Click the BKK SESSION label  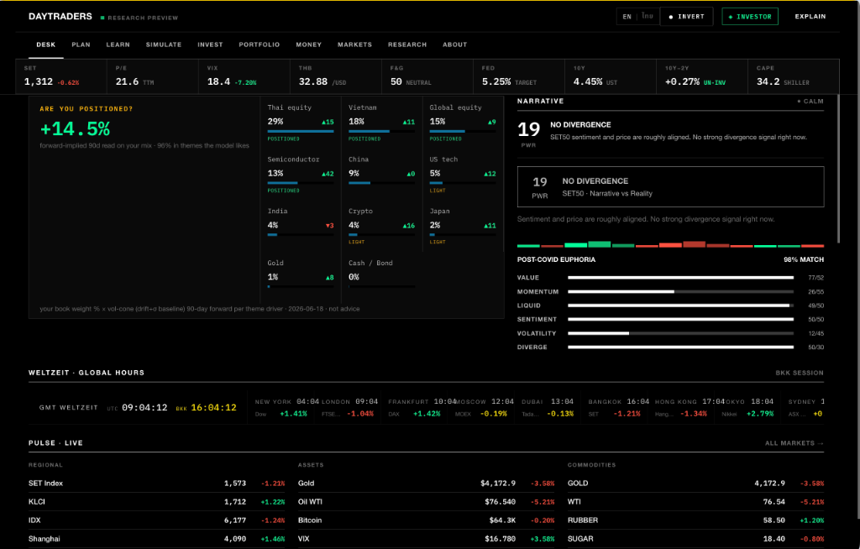[800, 373]
